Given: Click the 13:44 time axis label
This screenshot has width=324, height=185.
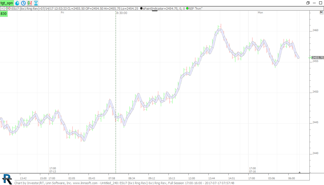Looking at the screenshot, I should 212,178.
